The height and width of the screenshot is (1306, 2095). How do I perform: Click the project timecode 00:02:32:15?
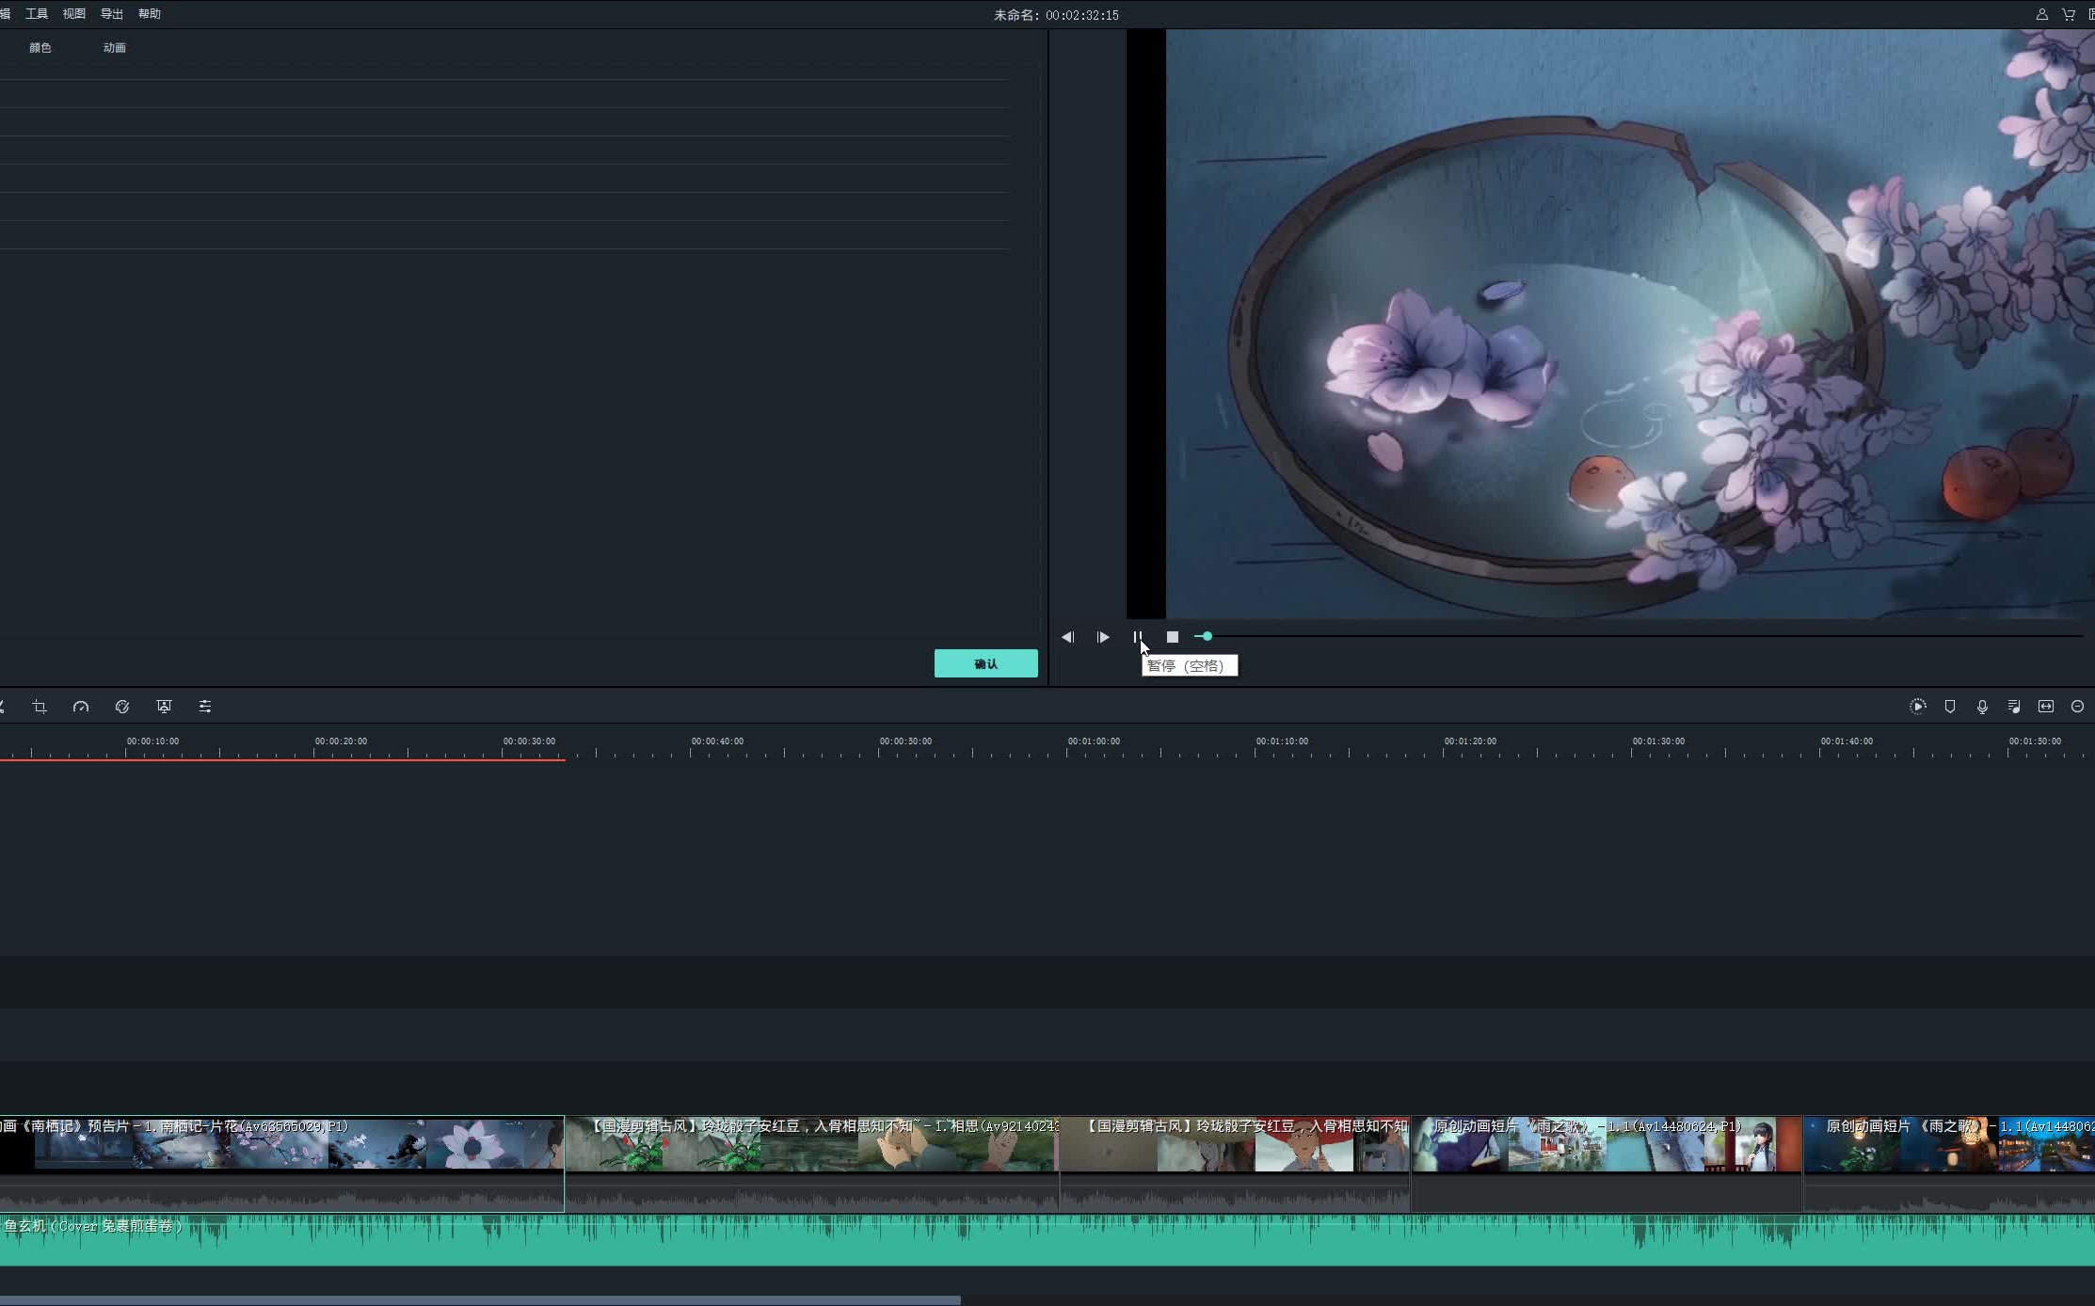pyautogui.click(x=1082, y=15)
